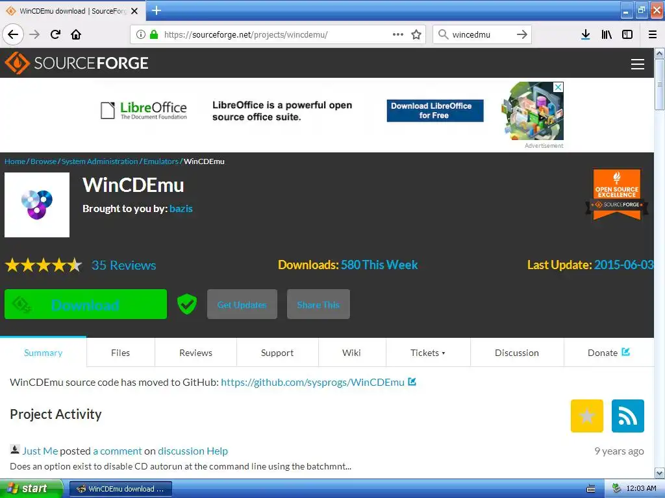The height and width of the screenshot is (498, 665).
Task: Click the 2015-06-03 last update date
Action: pos(623,265)
